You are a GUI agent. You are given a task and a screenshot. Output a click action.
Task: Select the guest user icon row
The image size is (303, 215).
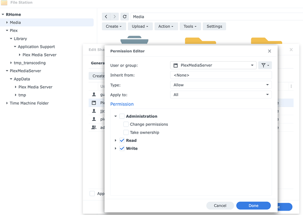point(94,95)
